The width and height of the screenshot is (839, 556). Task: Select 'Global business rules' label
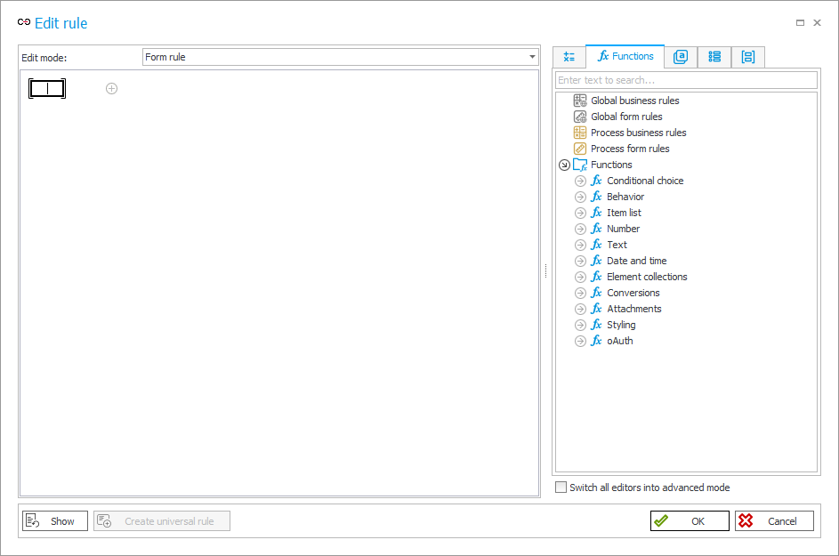coord(634,101)
